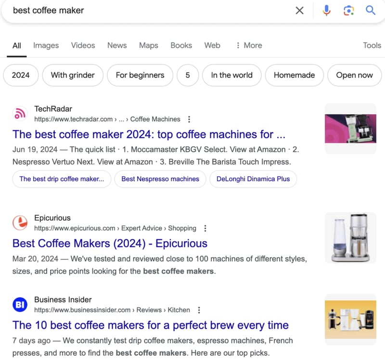Click the microphone voice search icon

(x=326, y=10)
